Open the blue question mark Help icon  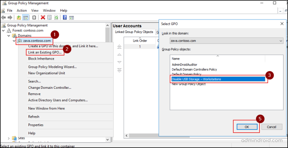pos(65,18)
